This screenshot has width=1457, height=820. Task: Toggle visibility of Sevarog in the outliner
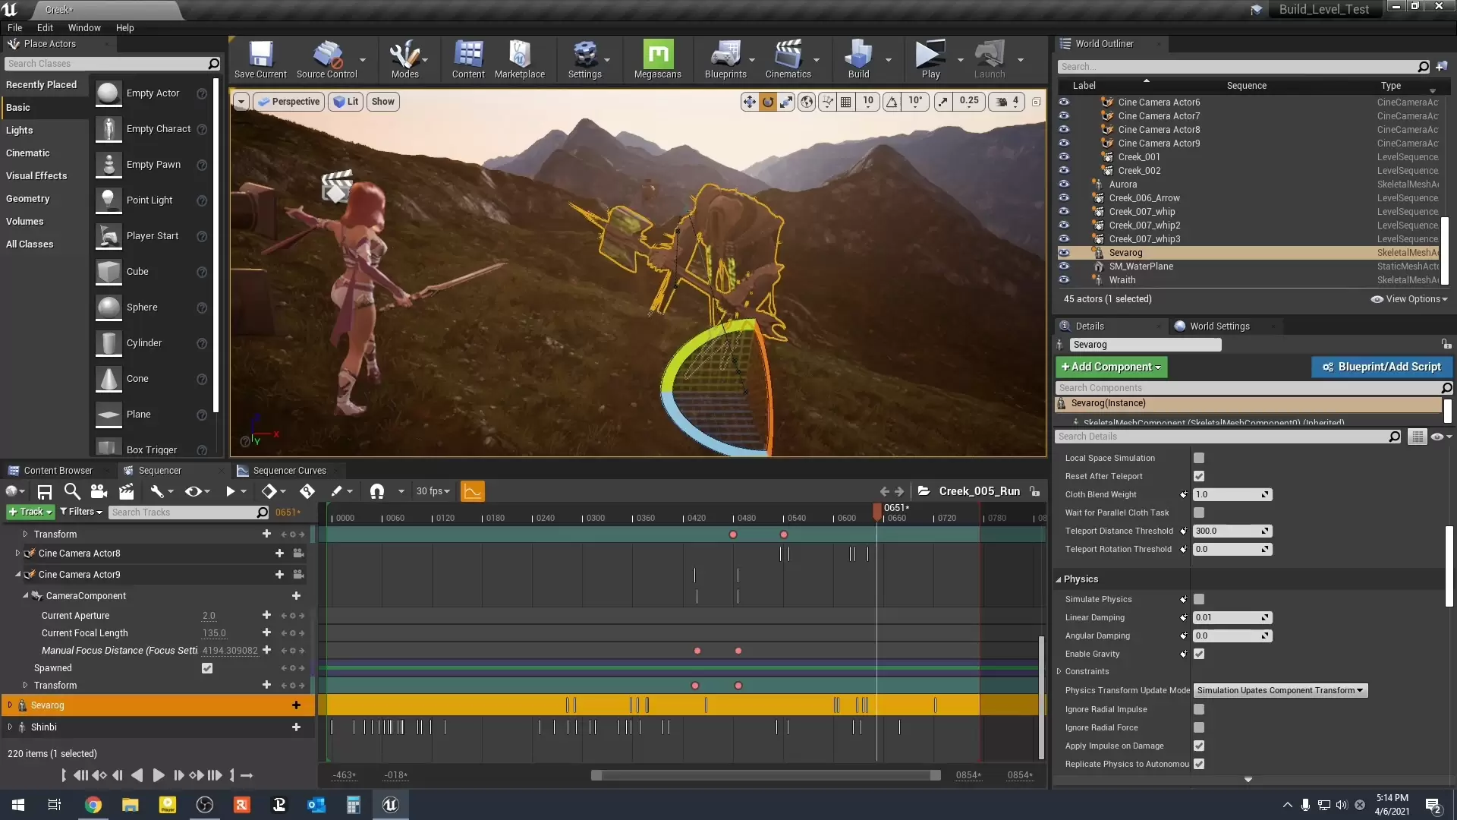[x=1064, y=253]
